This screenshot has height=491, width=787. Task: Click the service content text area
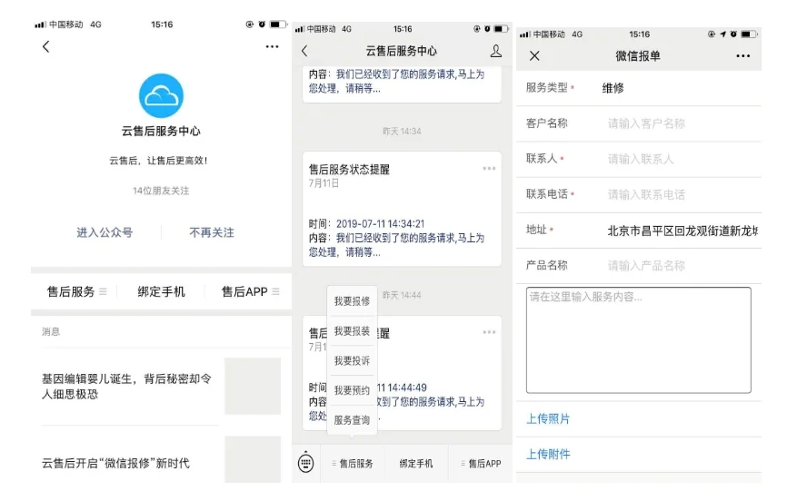[x=639, y=340]
